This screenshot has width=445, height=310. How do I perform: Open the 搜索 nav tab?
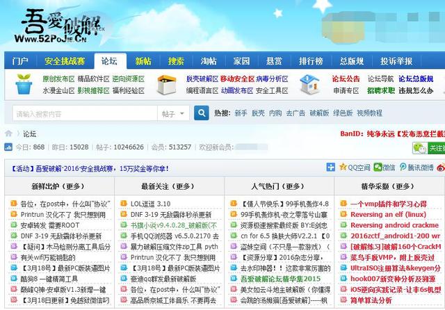(176, 61)
